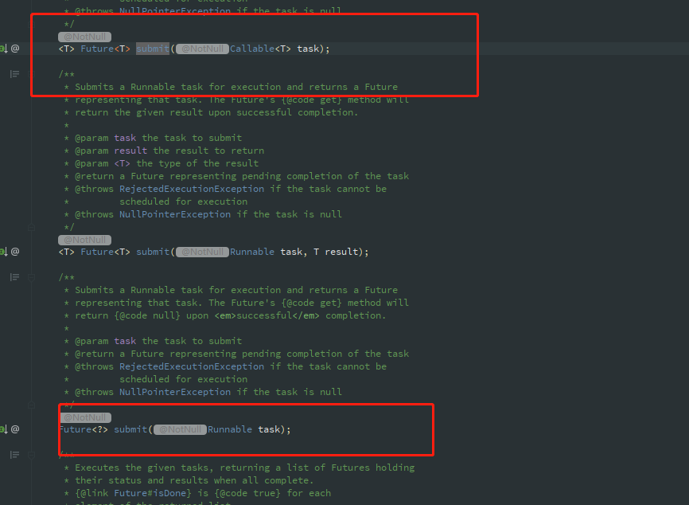Click Runnable type in the Future<?> submit signature
Viewport: 689px width, 505px height.
[x=229, y=430]
